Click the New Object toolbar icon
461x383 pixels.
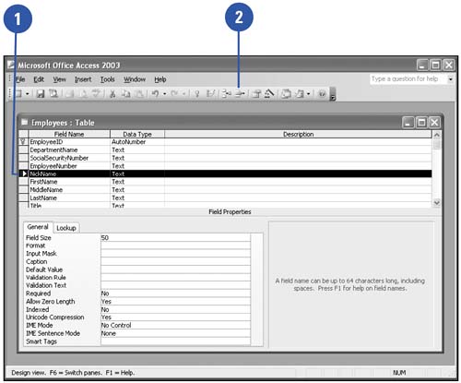[x=300, y=93]
